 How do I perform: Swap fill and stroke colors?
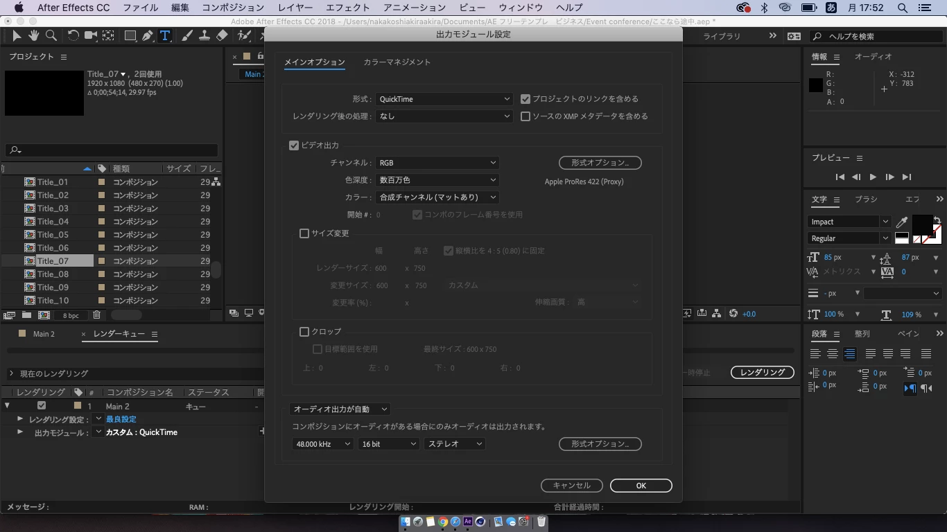point(937,221)
